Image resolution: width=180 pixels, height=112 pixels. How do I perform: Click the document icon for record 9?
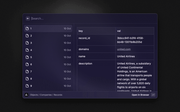click(x=27, y=86)
